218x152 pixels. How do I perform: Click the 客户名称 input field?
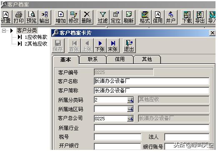(x=152, y=81)
